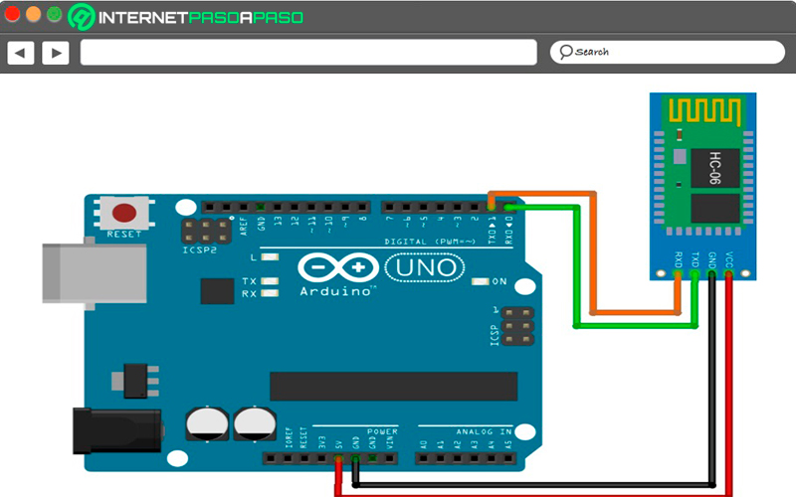Click the gold antenna trace on HC-06
Screen dimensions: 796x497
704,111
